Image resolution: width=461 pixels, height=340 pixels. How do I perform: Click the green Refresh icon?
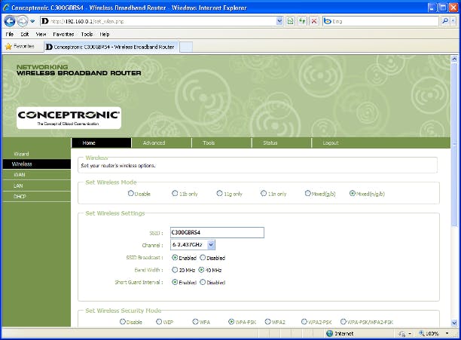click(x=302, y=21)
